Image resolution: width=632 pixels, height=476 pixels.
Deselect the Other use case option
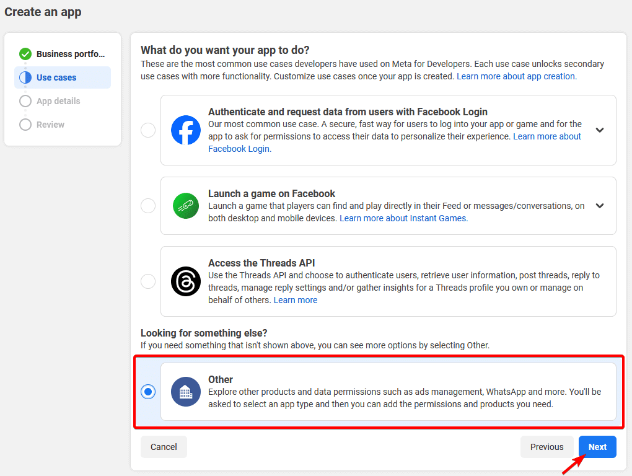pyautogui.click(x=147, y=392)
